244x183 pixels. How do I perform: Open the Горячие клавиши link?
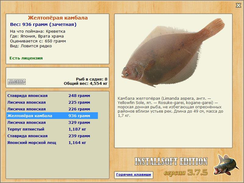click(134, 174)
